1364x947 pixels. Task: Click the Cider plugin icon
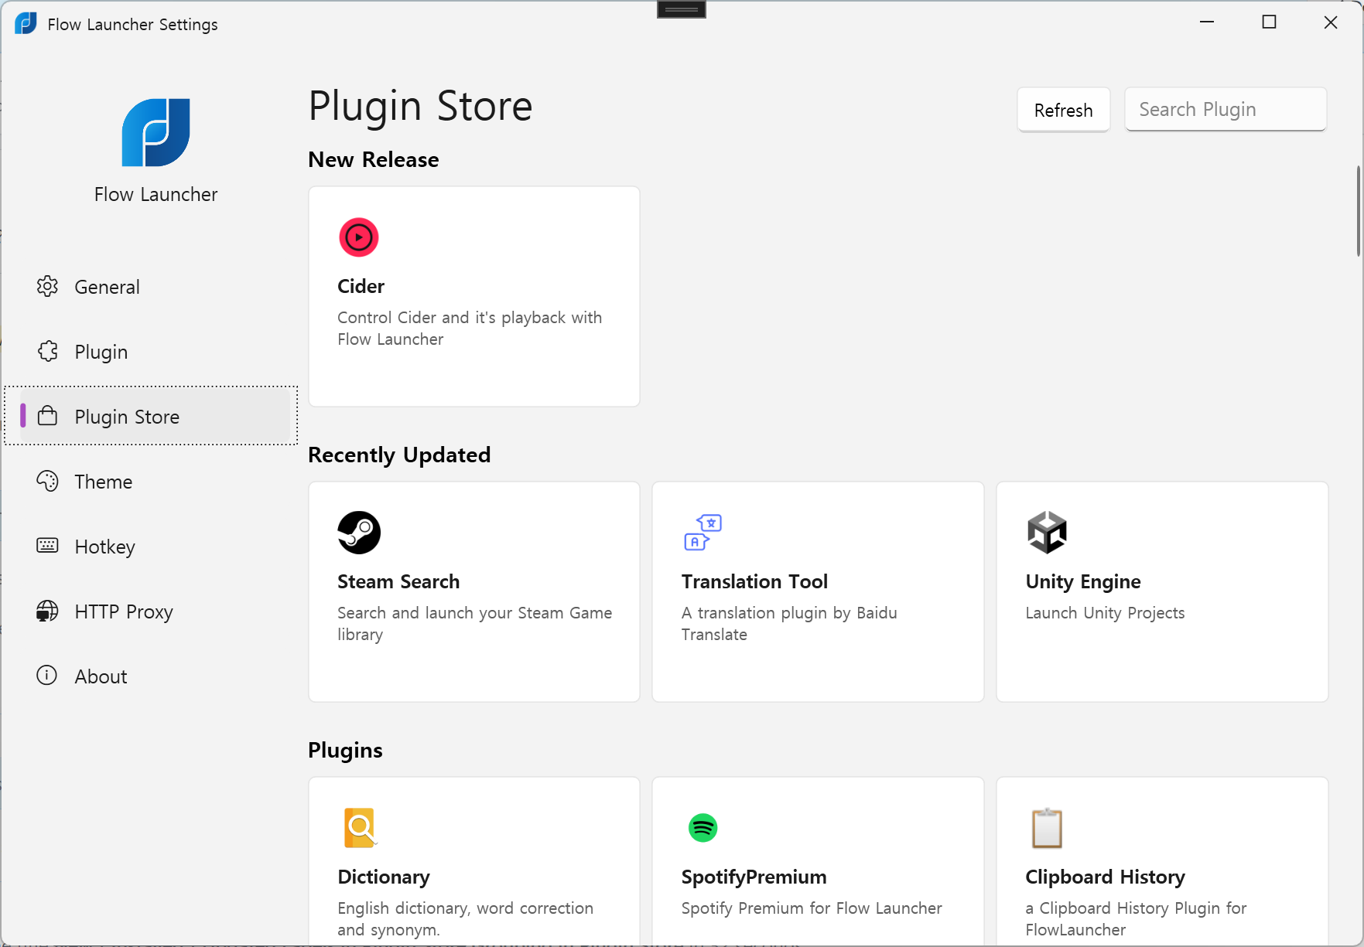click(x=359, y=237)
